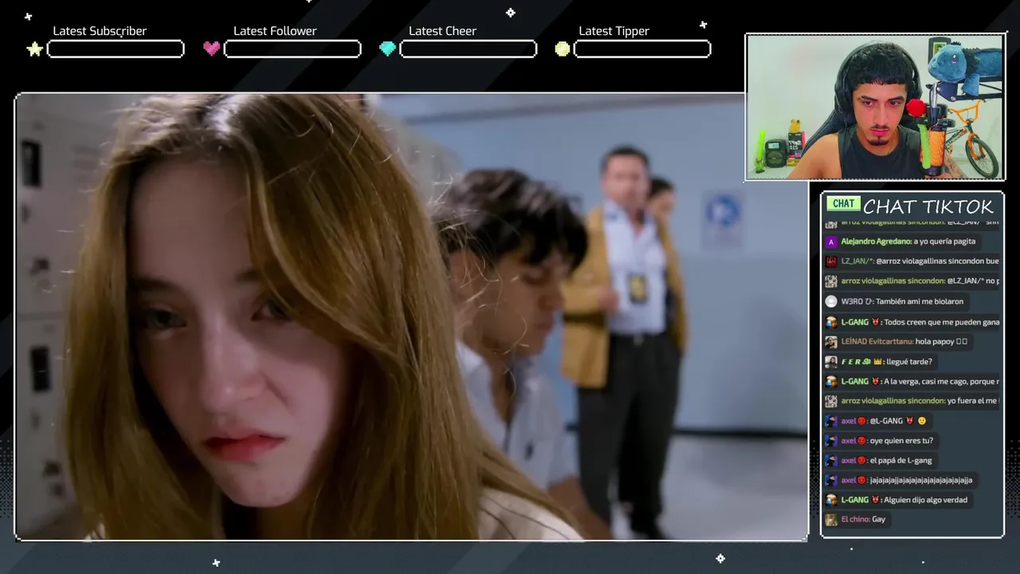Click the 'Latest Follower' label
1020x574 pixels.
275,31
